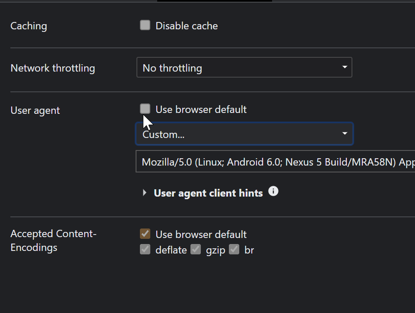Uncheck Use browser default for Content-Encodings
This screenshot has height=313, width=415.
145,234
